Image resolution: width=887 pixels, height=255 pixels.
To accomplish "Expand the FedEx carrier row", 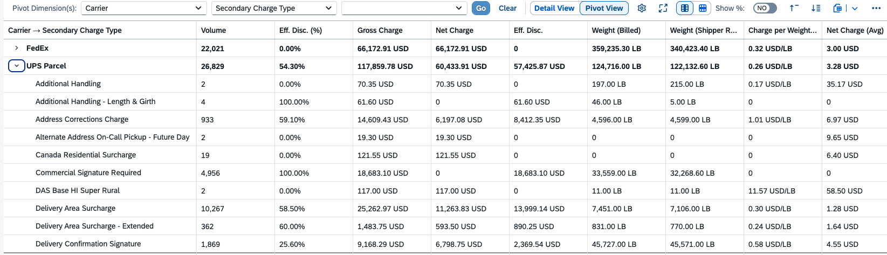I will 17,48.
